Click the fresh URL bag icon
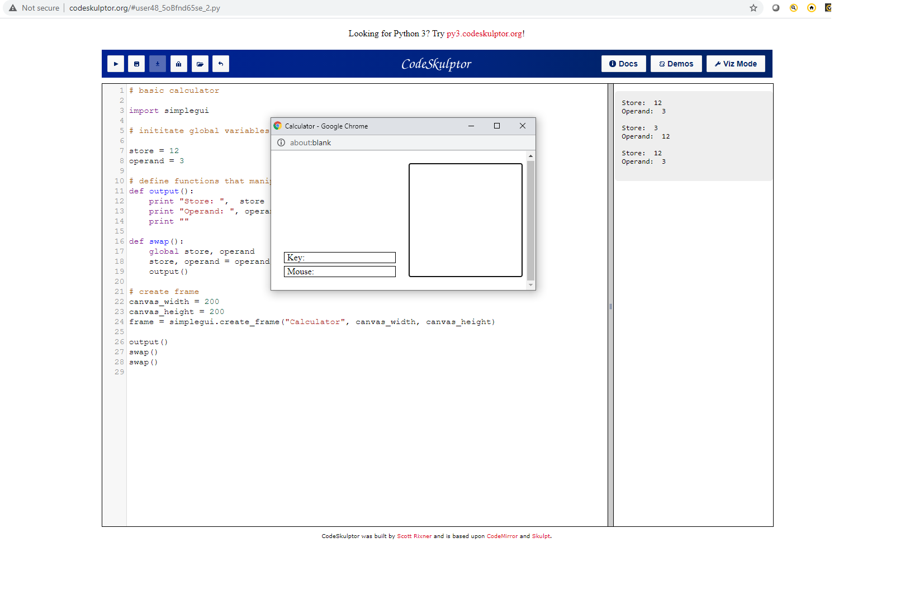The width and height of the screenshot is (910, 609). tap(178, 64)
